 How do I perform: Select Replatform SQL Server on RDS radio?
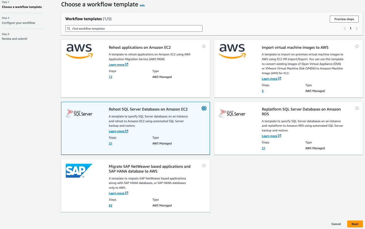[357, 108]
